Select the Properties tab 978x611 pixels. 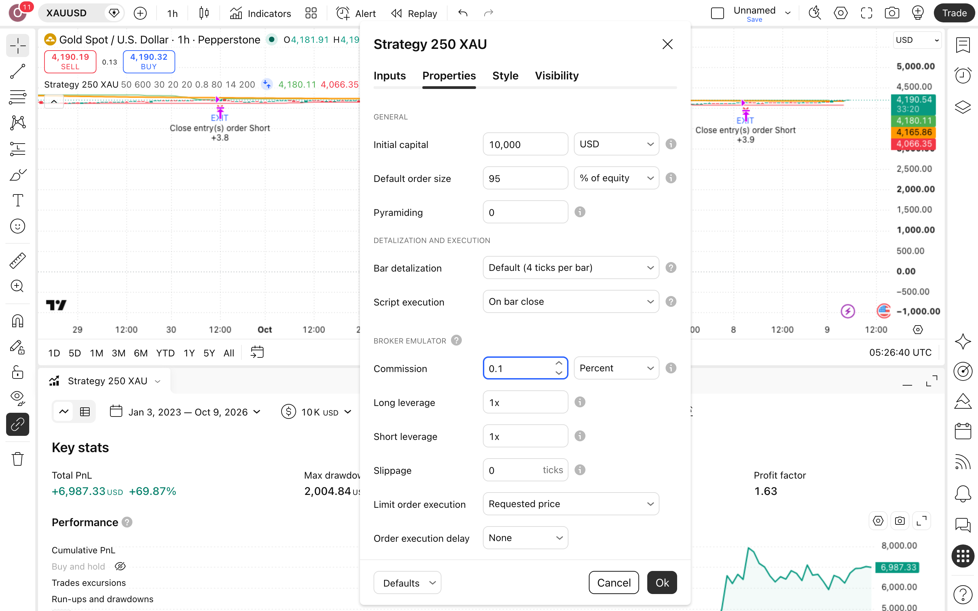449,76
